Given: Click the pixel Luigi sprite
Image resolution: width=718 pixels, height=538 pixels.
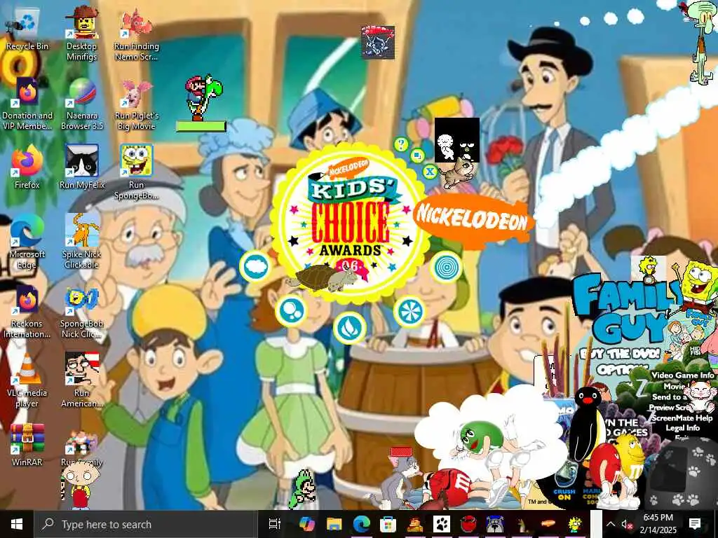Looking at the screenshot, I should 304,488.
